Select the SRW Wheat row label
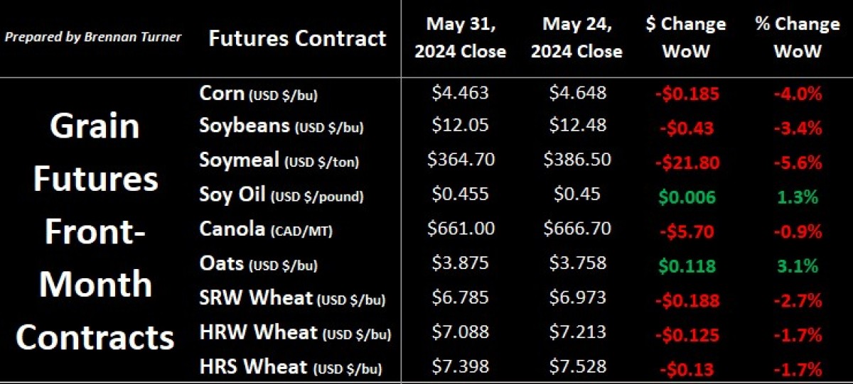Viewport: 853px width, 384px height. 293,297
